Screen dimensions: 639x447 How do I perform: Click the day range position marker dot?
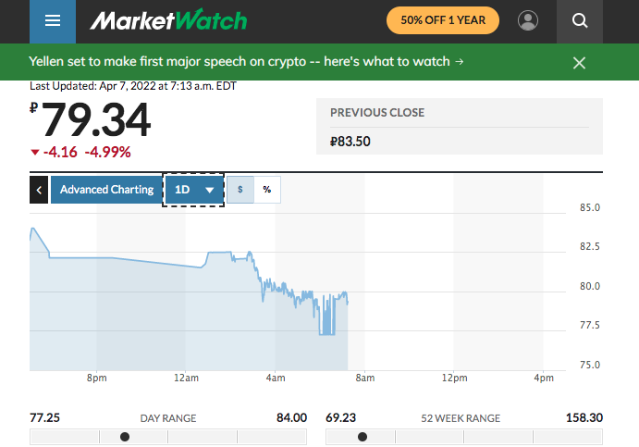click(x=125, y=437)
